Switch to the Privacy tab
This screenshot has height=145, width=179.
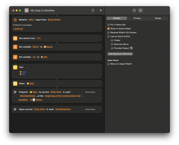pos(137,18)
